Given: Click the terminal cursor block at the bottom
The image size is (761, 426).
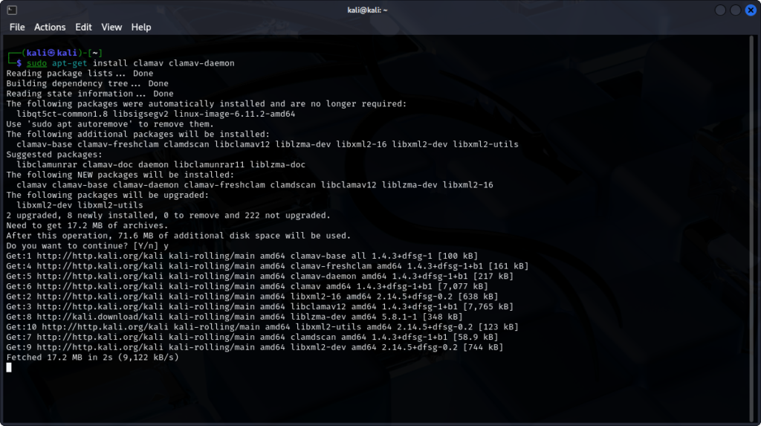Looking at the screenshot, I should [x=9, y=367].
